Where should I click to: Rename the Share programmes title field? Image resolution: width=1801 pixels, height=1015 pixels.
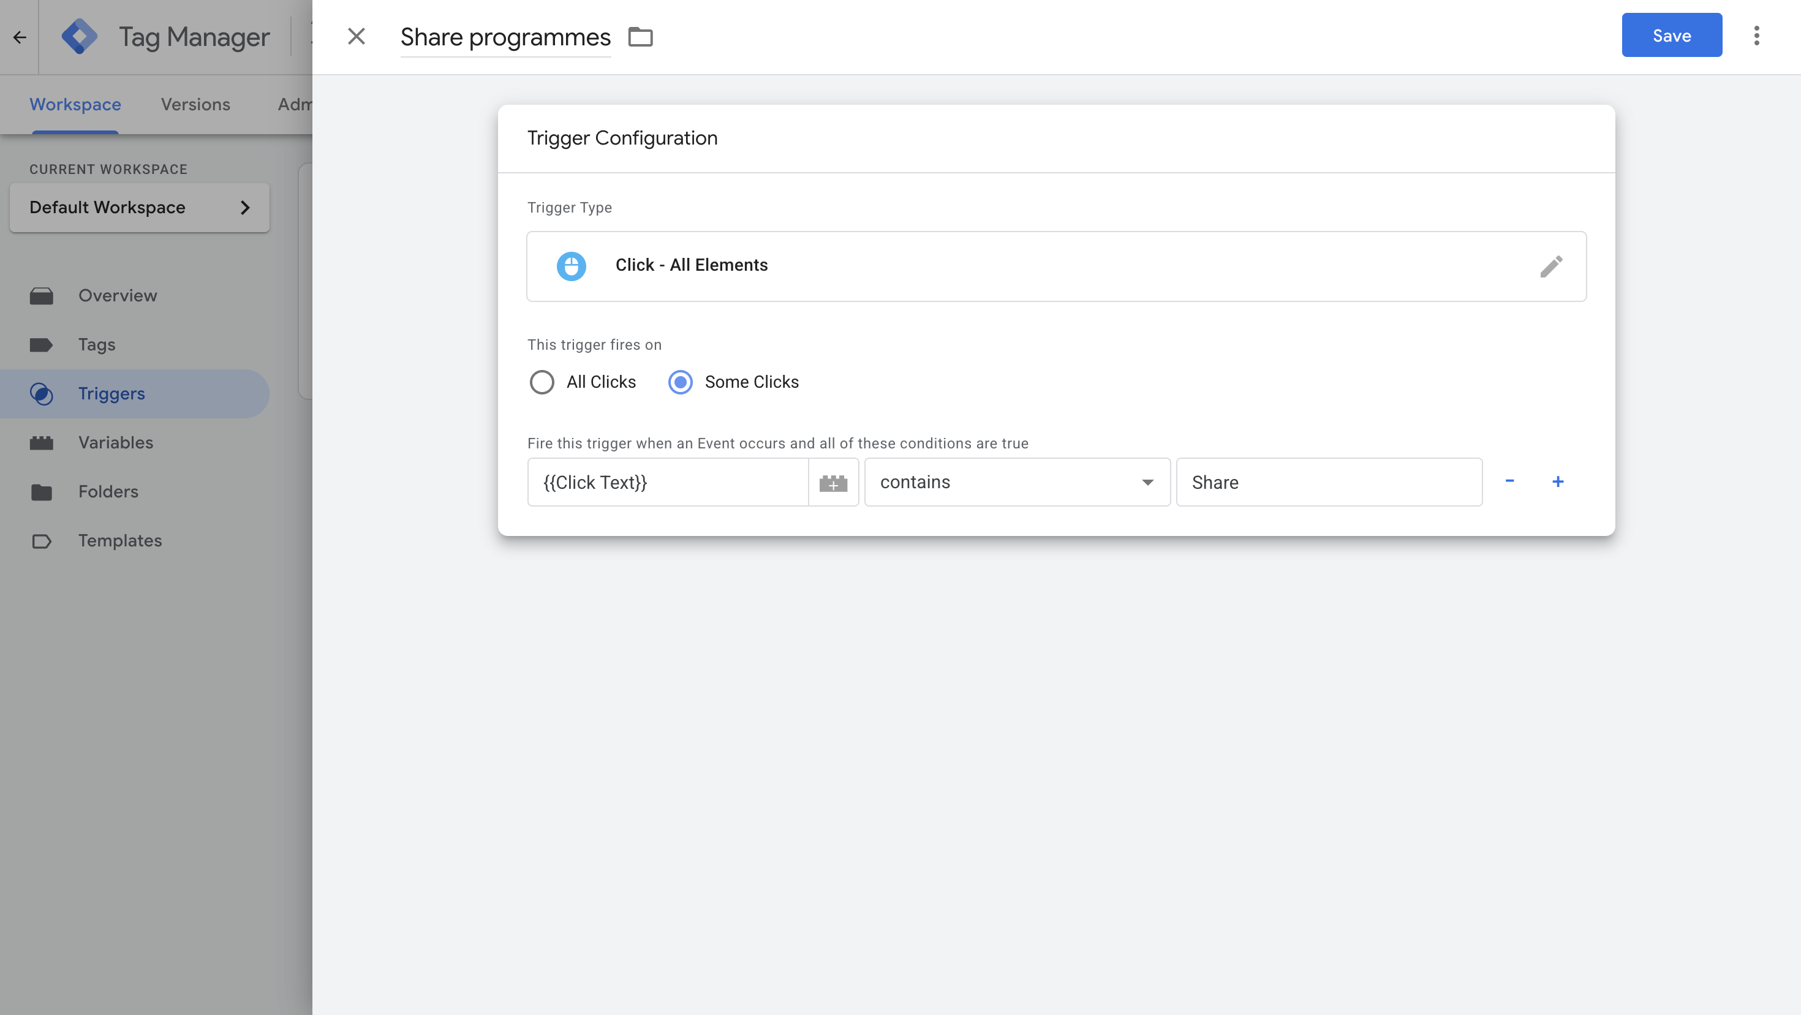point(505,37)
